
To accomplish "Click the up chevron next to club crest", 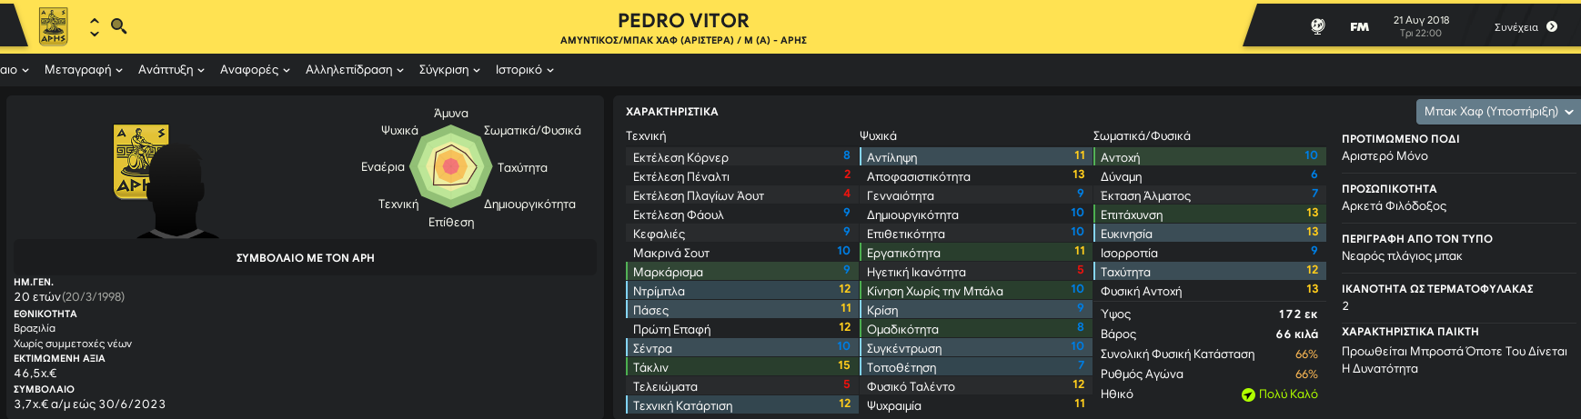I will pyautogui.click(x=95, y=20).
